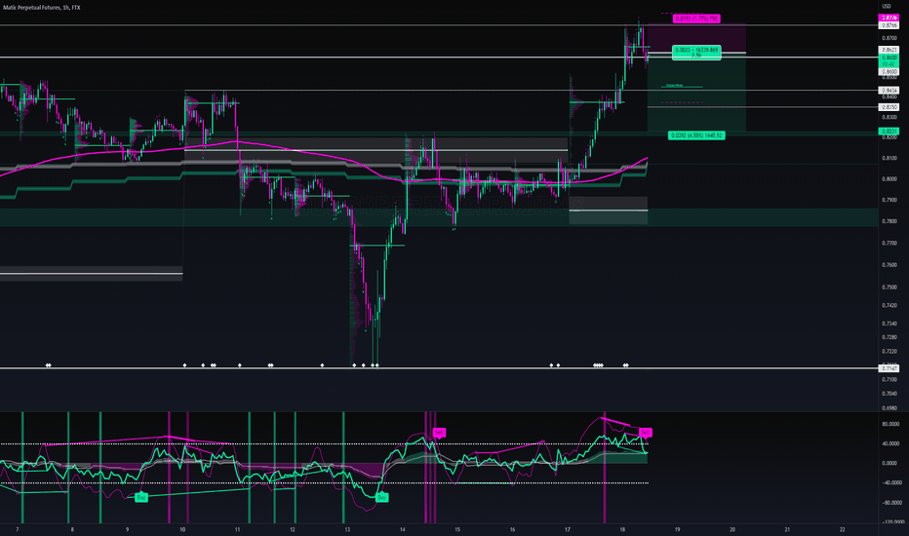Click date label 7 on time axis

[18, 529]
